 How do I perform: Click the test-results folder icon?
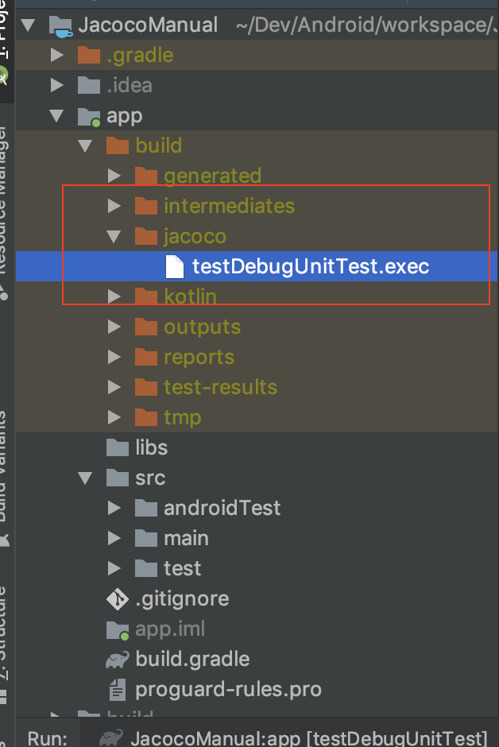(146, 387)
